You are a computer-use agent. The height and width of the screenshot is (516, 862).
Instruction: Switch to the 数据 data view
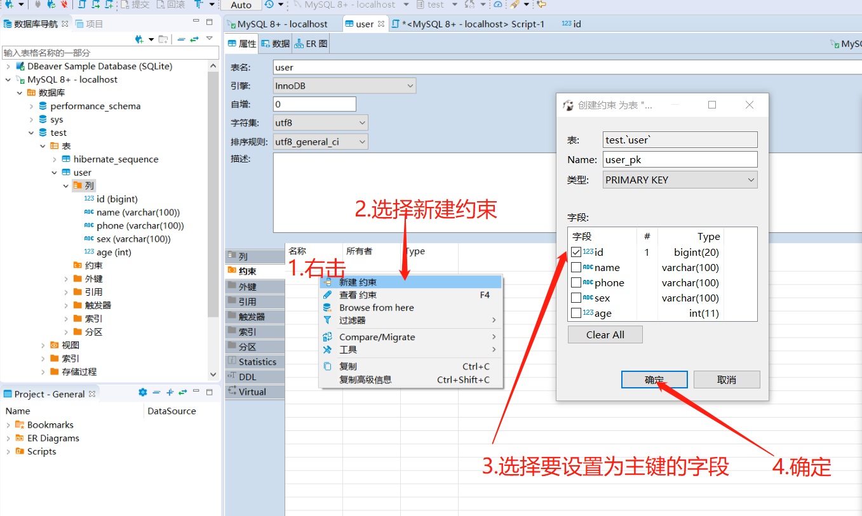point(274,43)
